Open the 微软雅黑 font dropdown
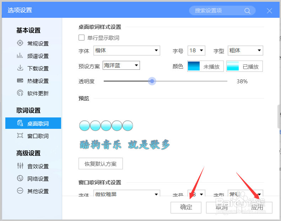Screen dimensions: 281x221 (x=127, y=193)
